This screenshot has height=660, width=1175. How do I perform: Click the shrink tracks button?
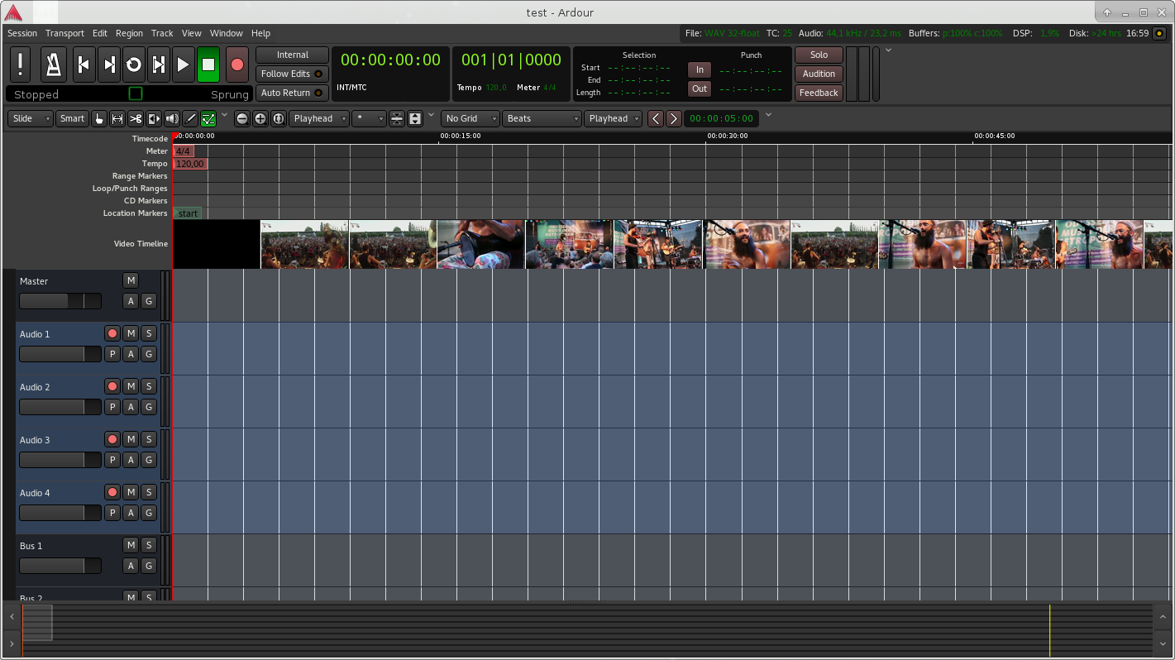(397, 118)
